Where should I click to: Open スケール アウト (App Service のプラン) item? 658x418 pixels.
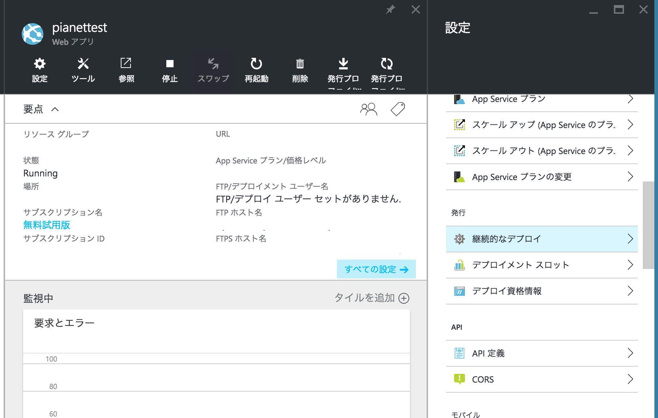[x=542, y=151]
